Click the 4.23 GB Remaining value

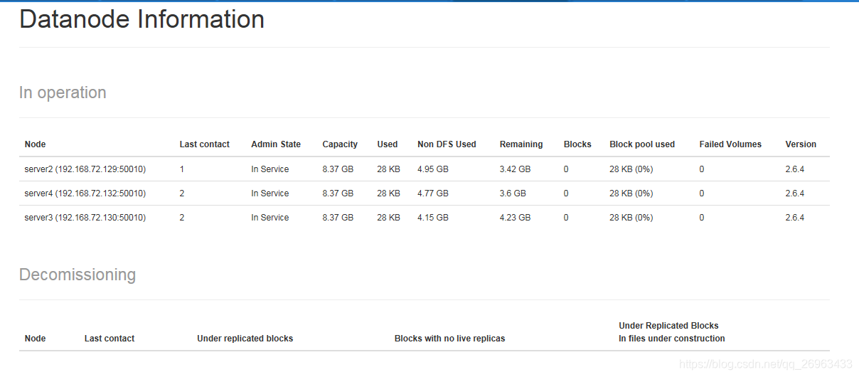[x=515, y=218]
